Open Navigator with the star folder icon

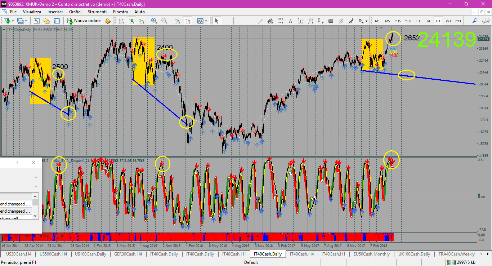pyautogui.click(x=47, y=21)
